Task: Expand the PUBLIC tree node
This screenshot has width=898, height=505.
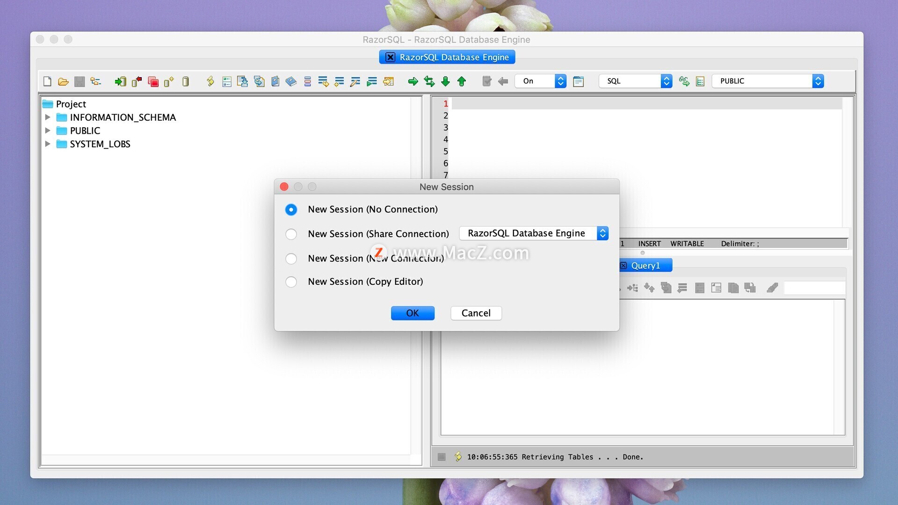Action: click(x=48, y=130)
